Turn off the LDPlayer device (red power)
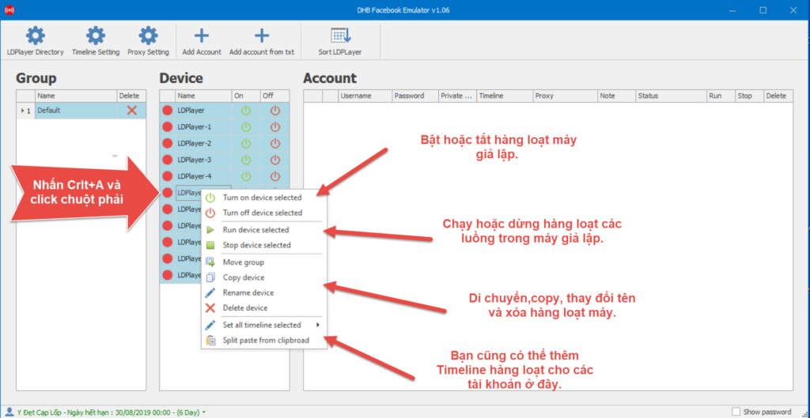The height and width of the screenshot is (418, 810). 275,111
